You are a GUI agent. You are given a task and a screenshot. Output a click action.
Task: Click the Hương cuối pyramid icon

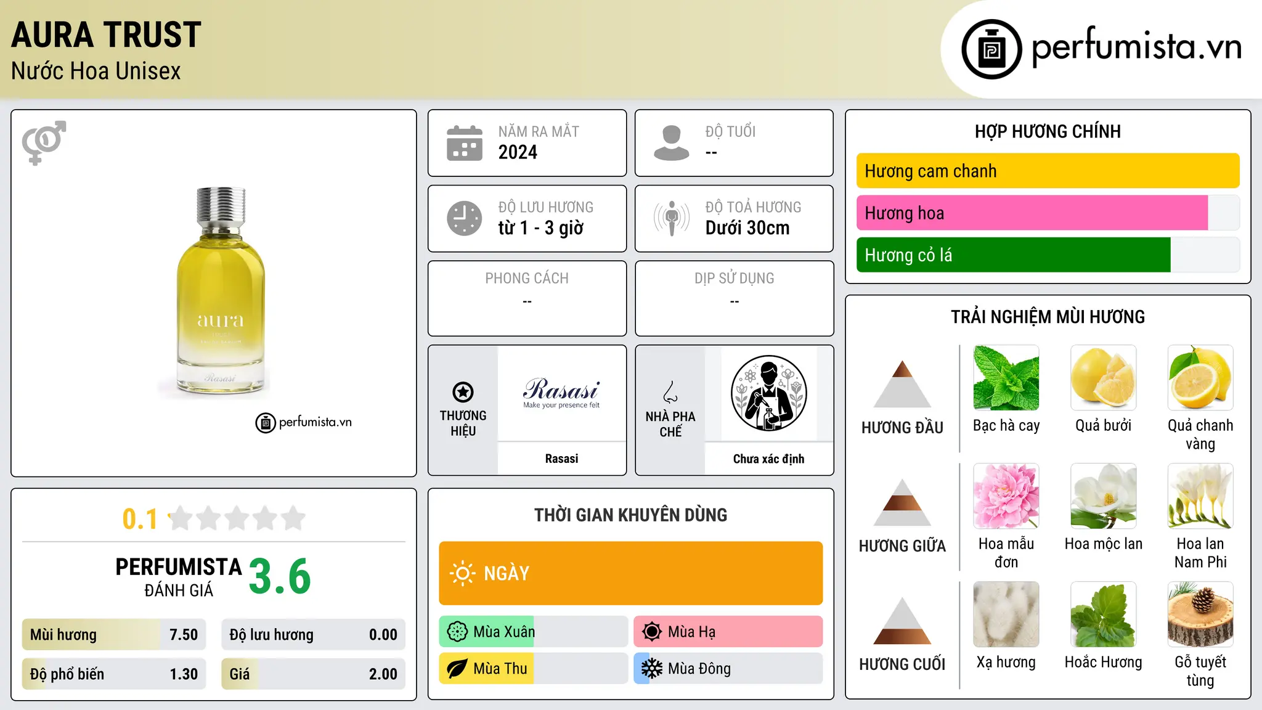[x=902, y=621]
